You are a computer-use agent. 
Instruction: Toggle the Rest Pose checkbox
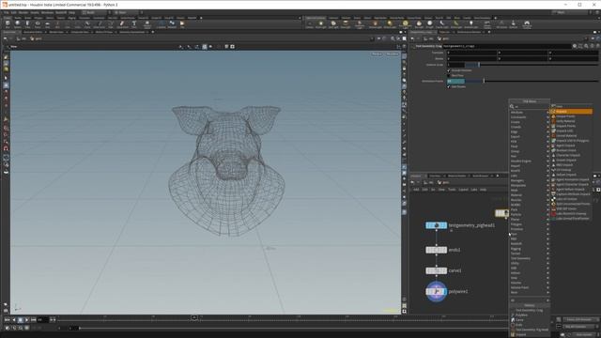pos(449,75)
